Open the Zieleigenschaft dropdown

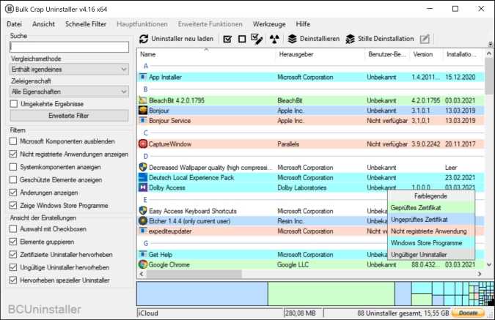(69, 92)
